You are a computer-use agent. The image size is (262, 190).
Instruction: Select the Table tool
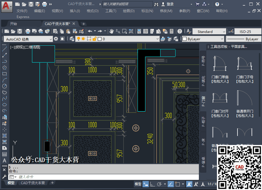tap(5, 154)
